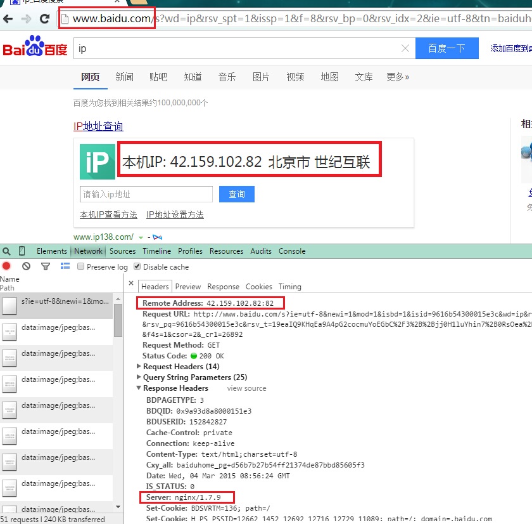Switch to the 音乐 search tab
Viewport: 532px width, 524px height.
[227, 77]
